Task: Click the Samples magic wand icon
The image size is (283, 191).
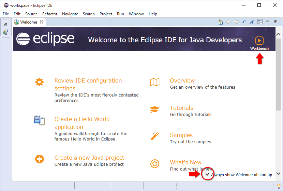Action: coord(155,136)
